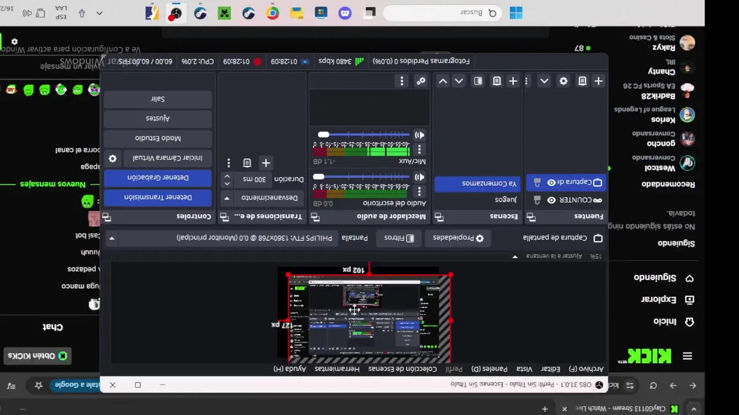Open Propiedades of selected source
The image size is (739, 415).
pos(458,238)
